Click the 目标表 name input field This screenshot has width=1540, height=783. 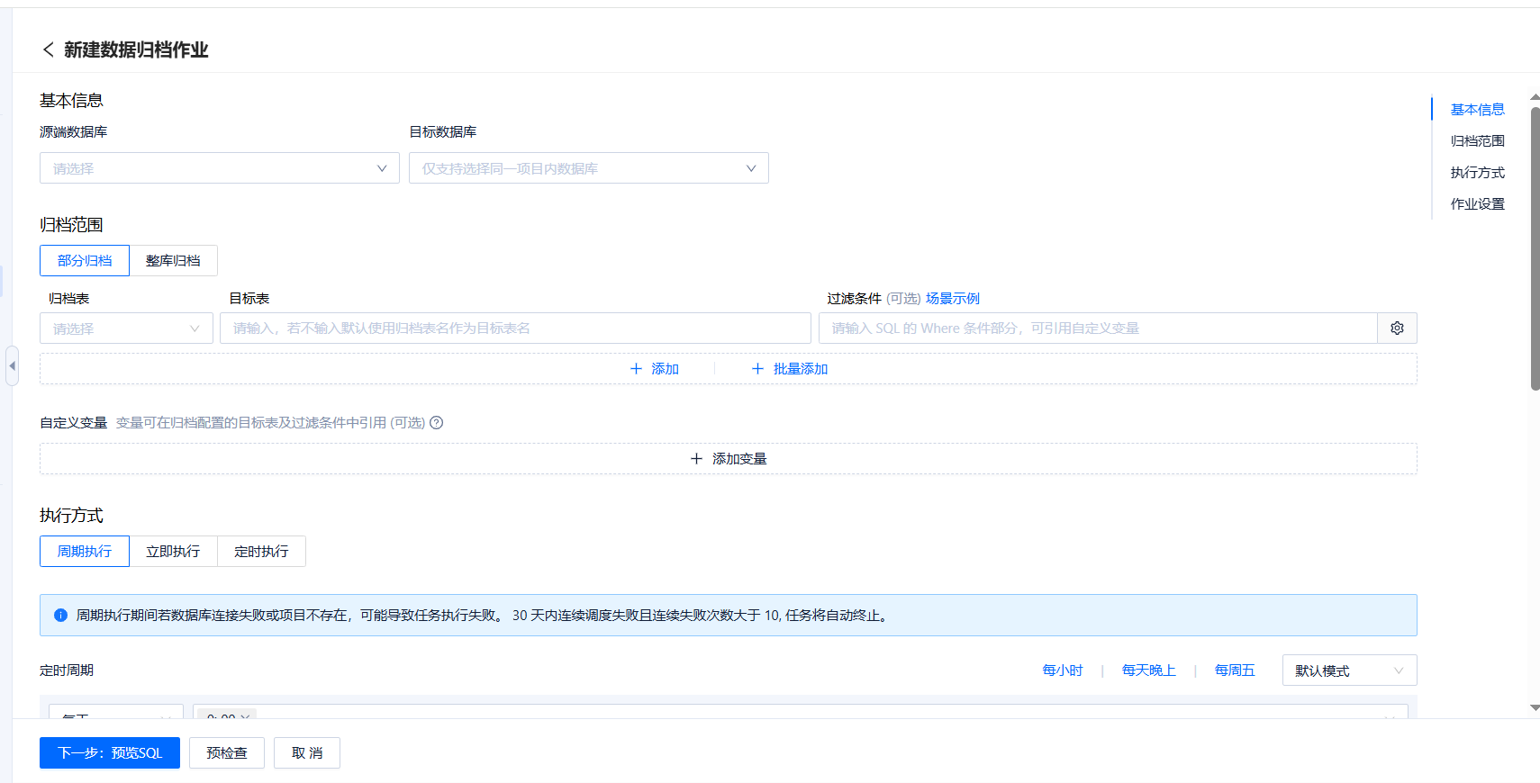(515, 328)
